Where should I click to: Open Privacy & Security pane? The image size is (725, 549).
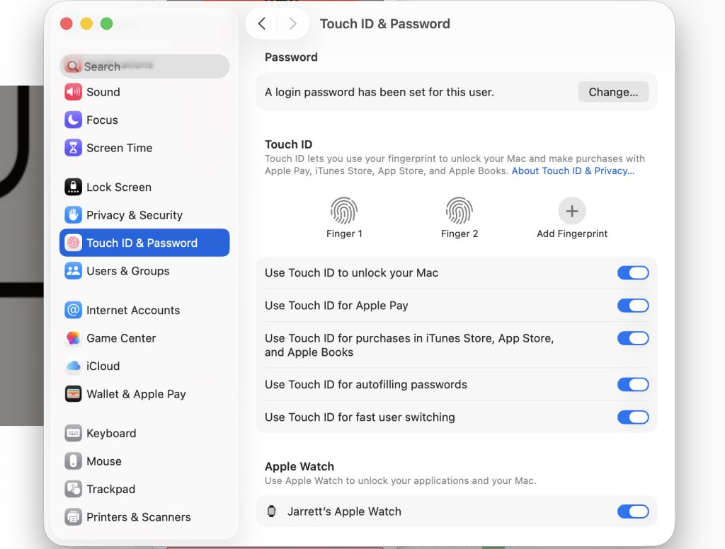pos(134,215)
